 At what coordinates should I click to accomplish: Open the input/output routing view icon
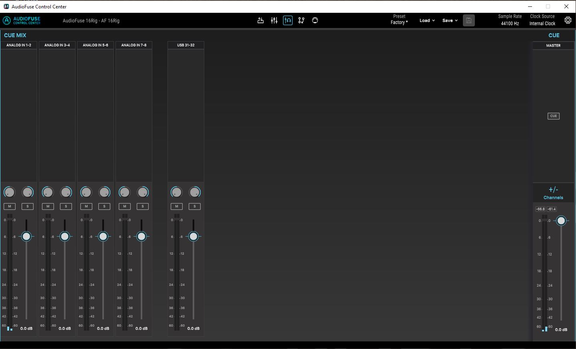pyautogui.click(x=261, y=20)
